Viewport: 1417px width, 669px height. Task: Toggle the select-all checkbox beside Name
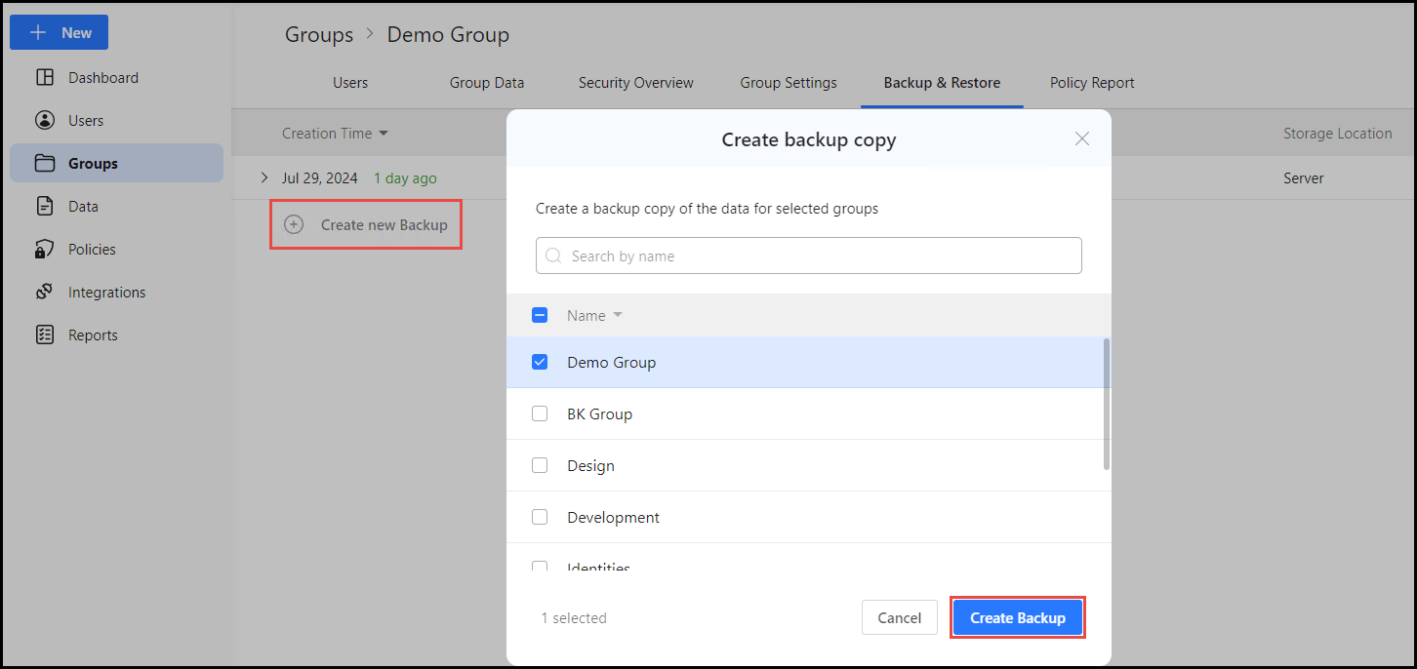pos(540,314)
